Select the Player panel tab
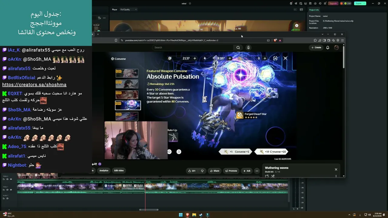Screen dimensions: 388x218 (115, 9)
